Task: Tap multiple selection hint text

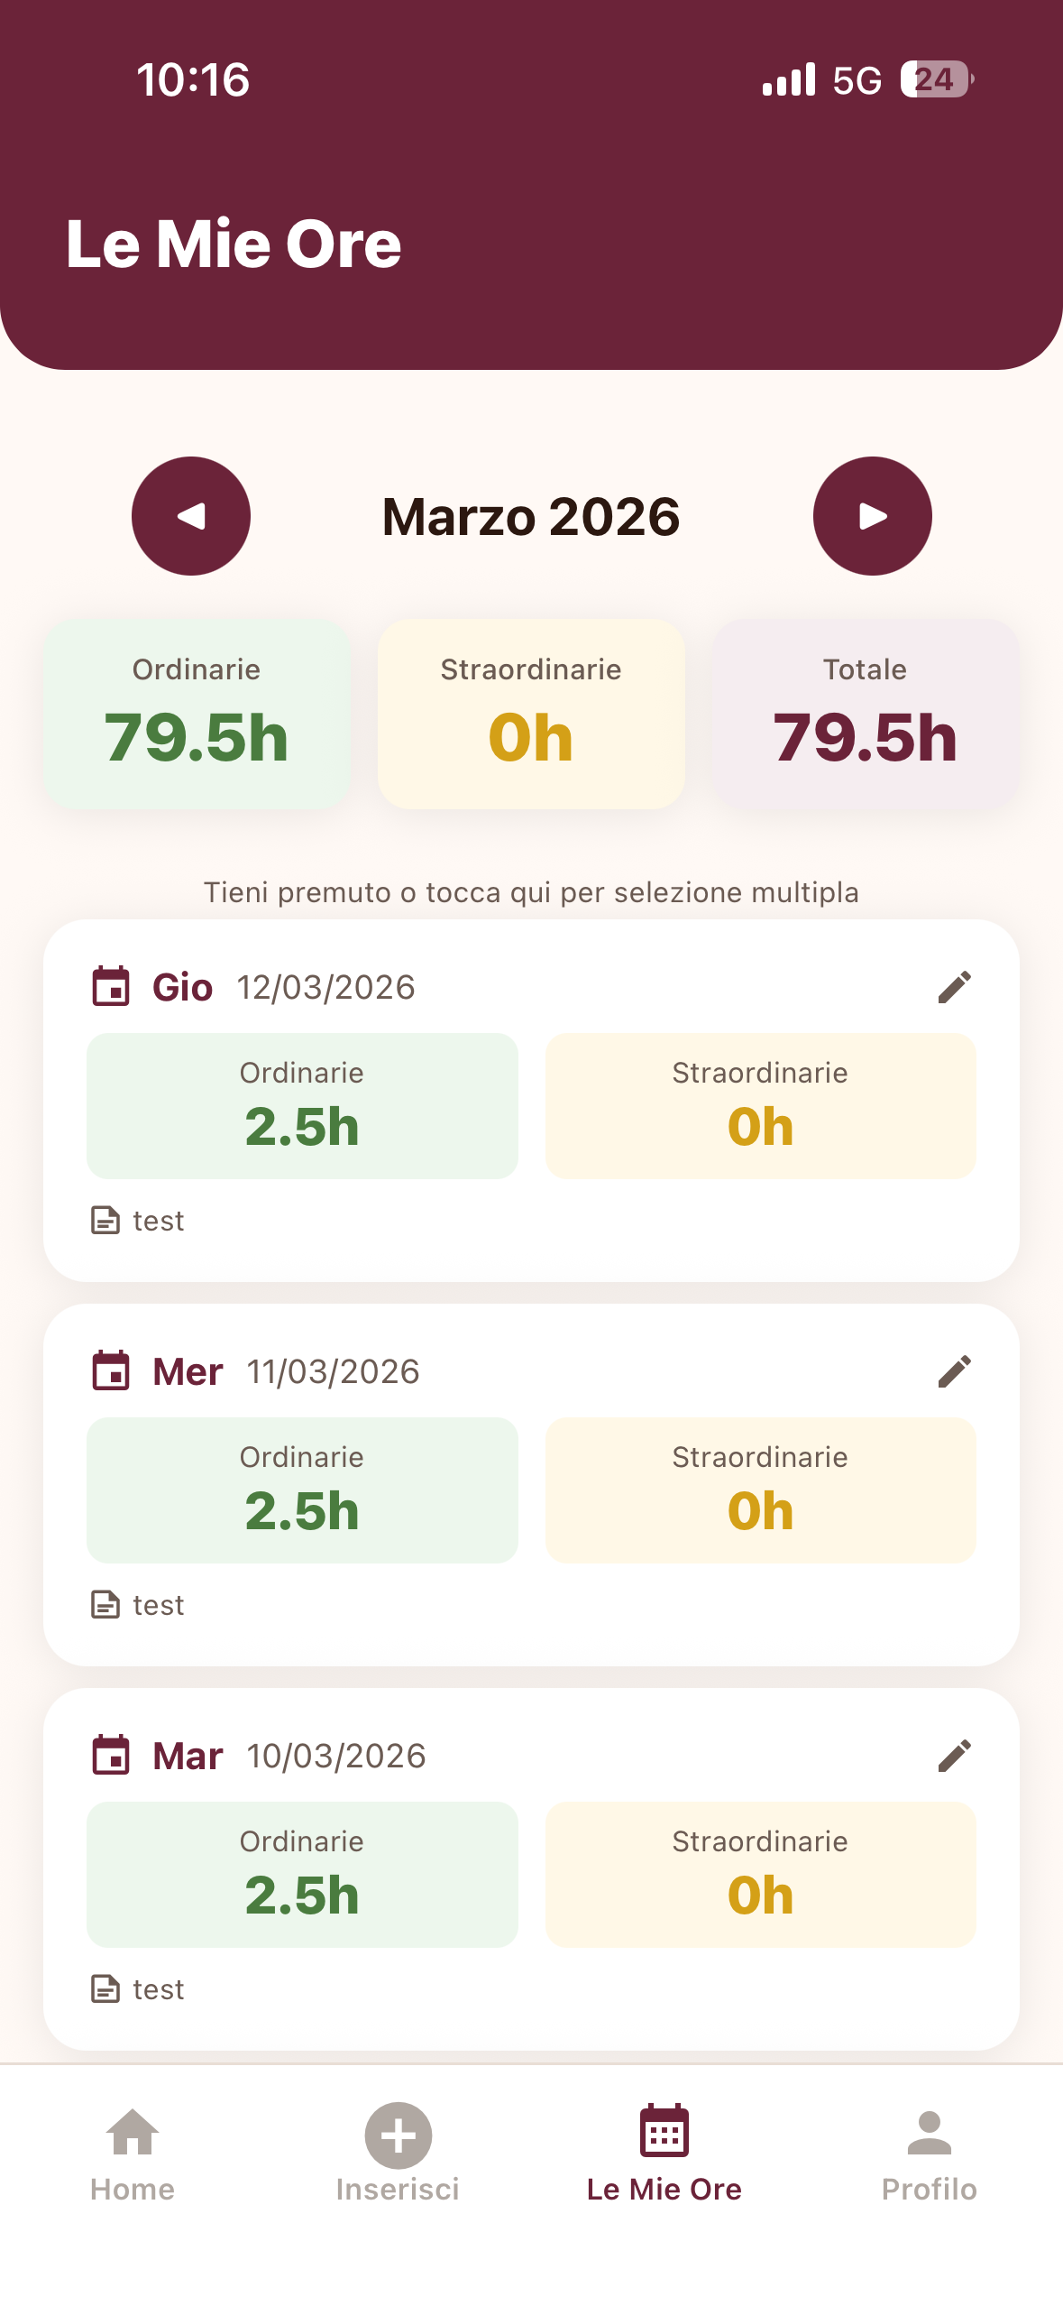Action: click(531, 892)
